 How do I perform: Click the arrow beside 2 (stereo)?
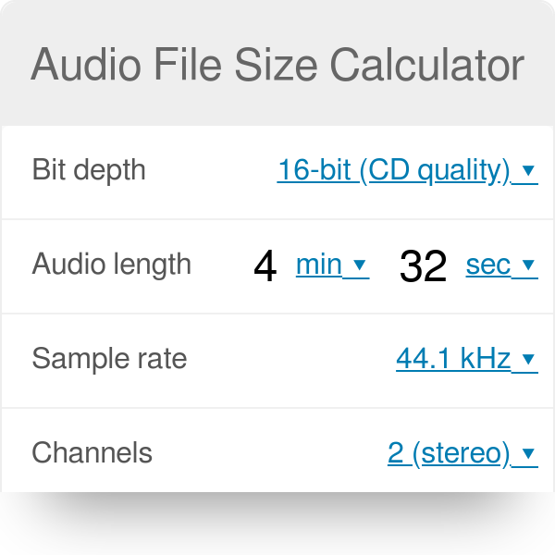click(x=529, y=454)
